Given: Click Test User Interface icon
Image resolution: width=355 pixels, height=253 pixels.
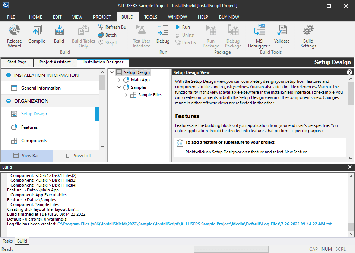Looking at the screenshot, I should point(142,30).
